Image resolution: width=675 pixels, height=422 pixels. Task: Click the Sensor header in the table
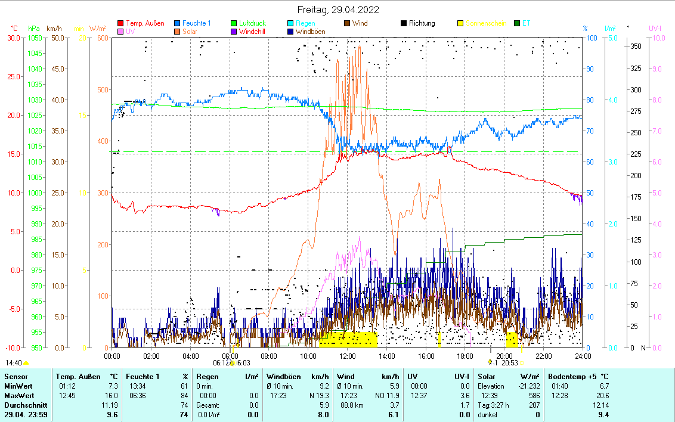(16, 377)
